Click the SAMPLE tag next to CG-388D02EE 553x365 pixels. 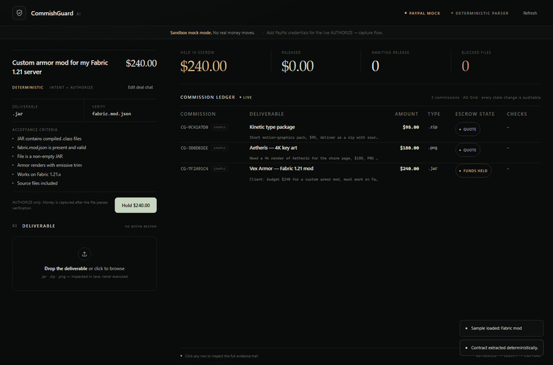[220, 148]
